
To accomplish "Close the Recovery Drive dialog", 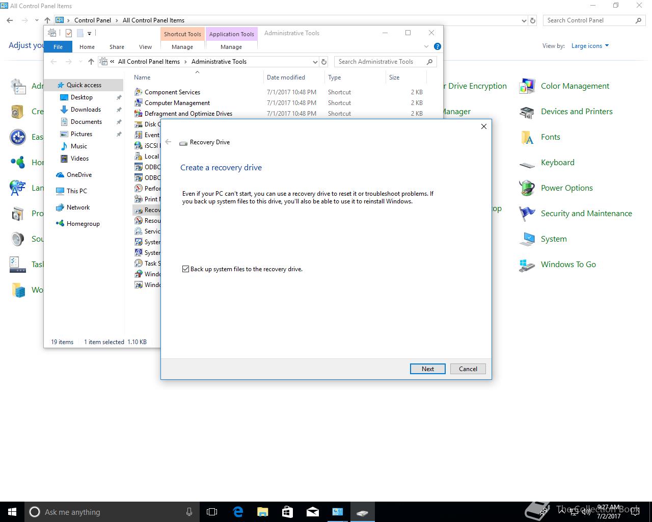I will pos(484,126).
